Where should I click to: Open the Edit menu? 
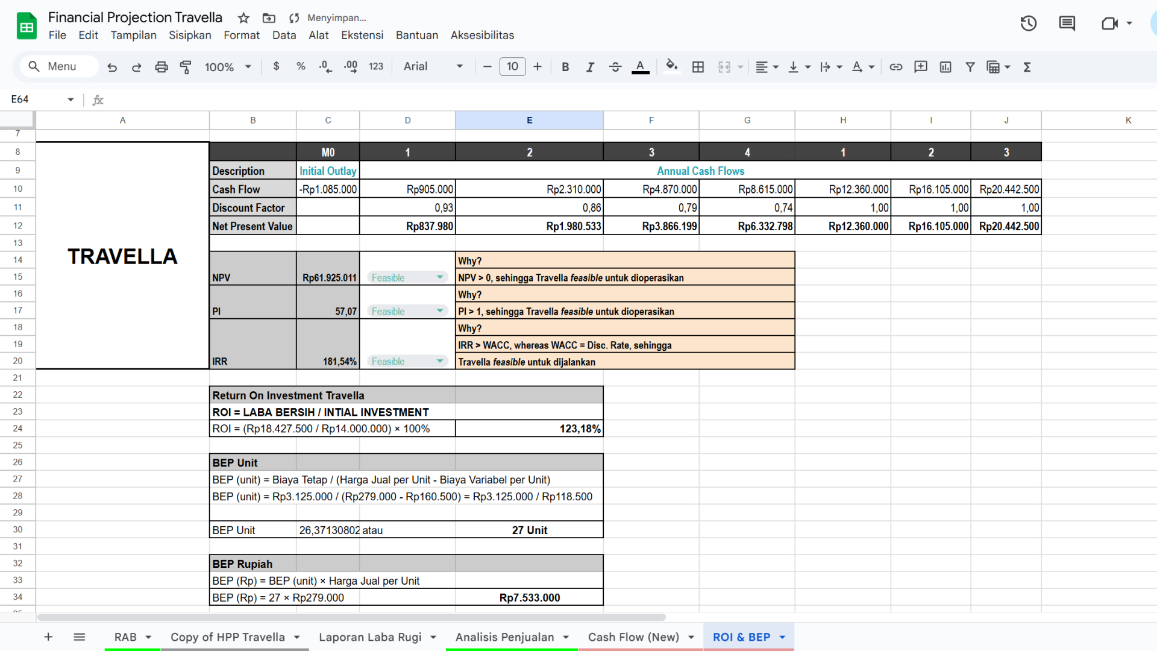click(x=88, y=35)
